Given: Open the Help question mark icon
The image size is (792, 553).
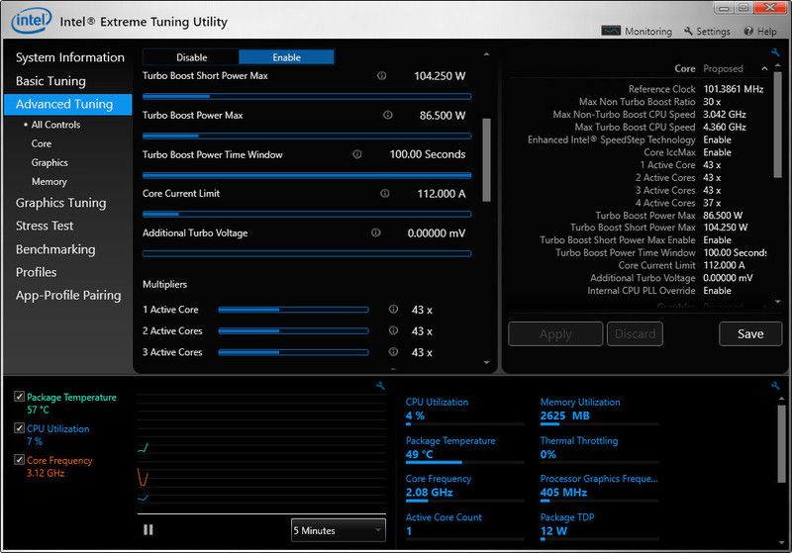Looking at the screenshot, I should (x=749, y=32).
